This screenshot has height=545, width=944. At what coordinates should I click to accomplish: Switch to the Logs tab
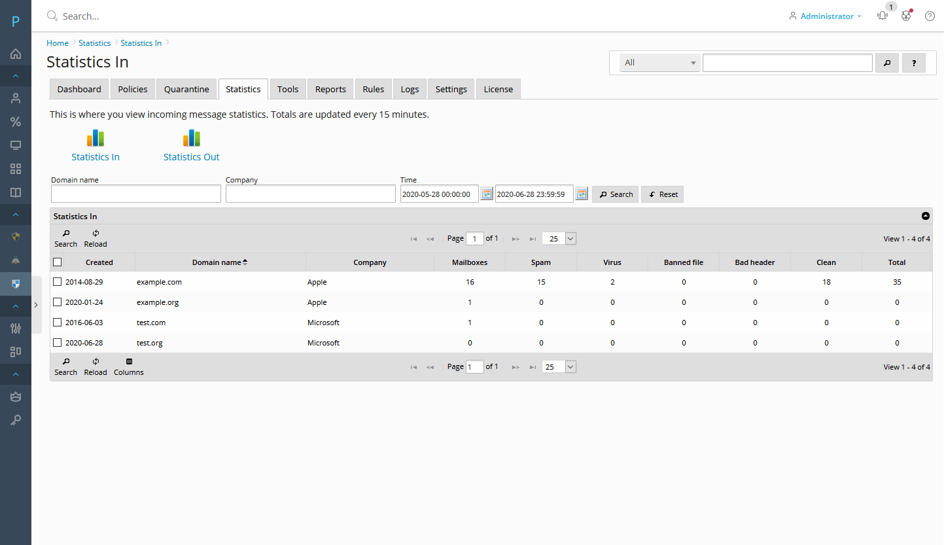410,89
